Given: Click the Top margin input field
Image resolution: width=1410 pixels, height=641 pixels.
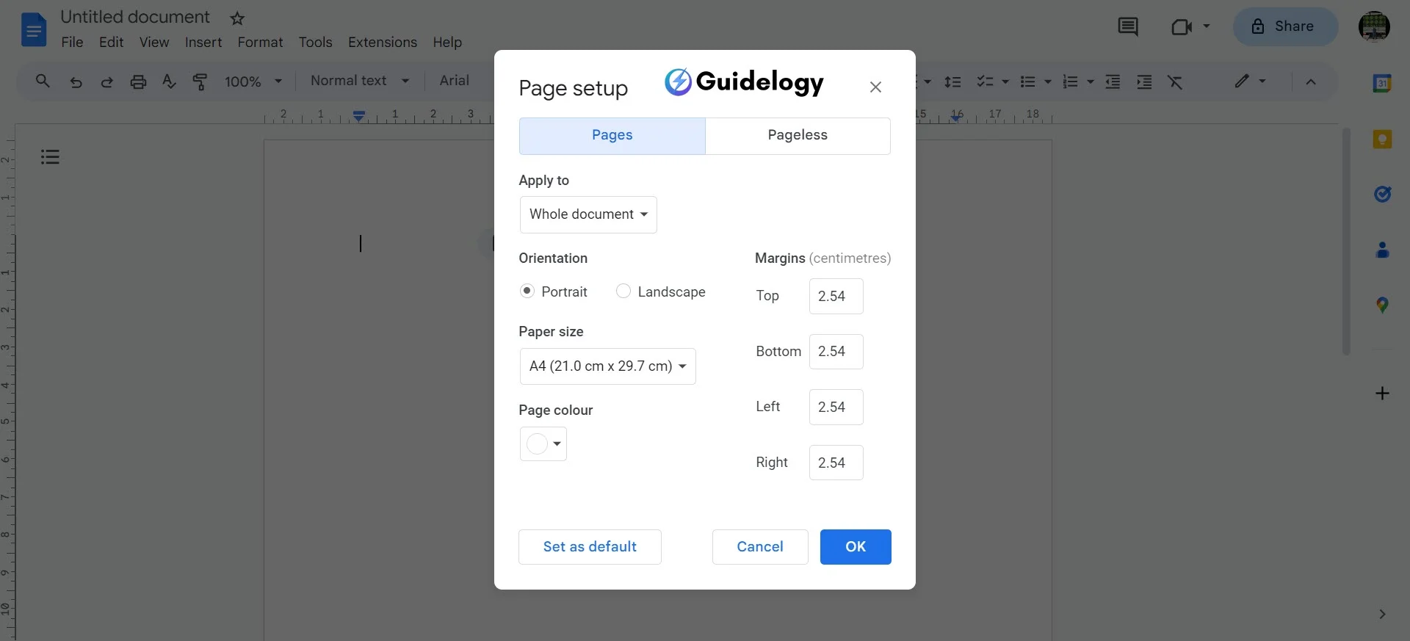Looking at the screenshot, I should pos(836,297).
